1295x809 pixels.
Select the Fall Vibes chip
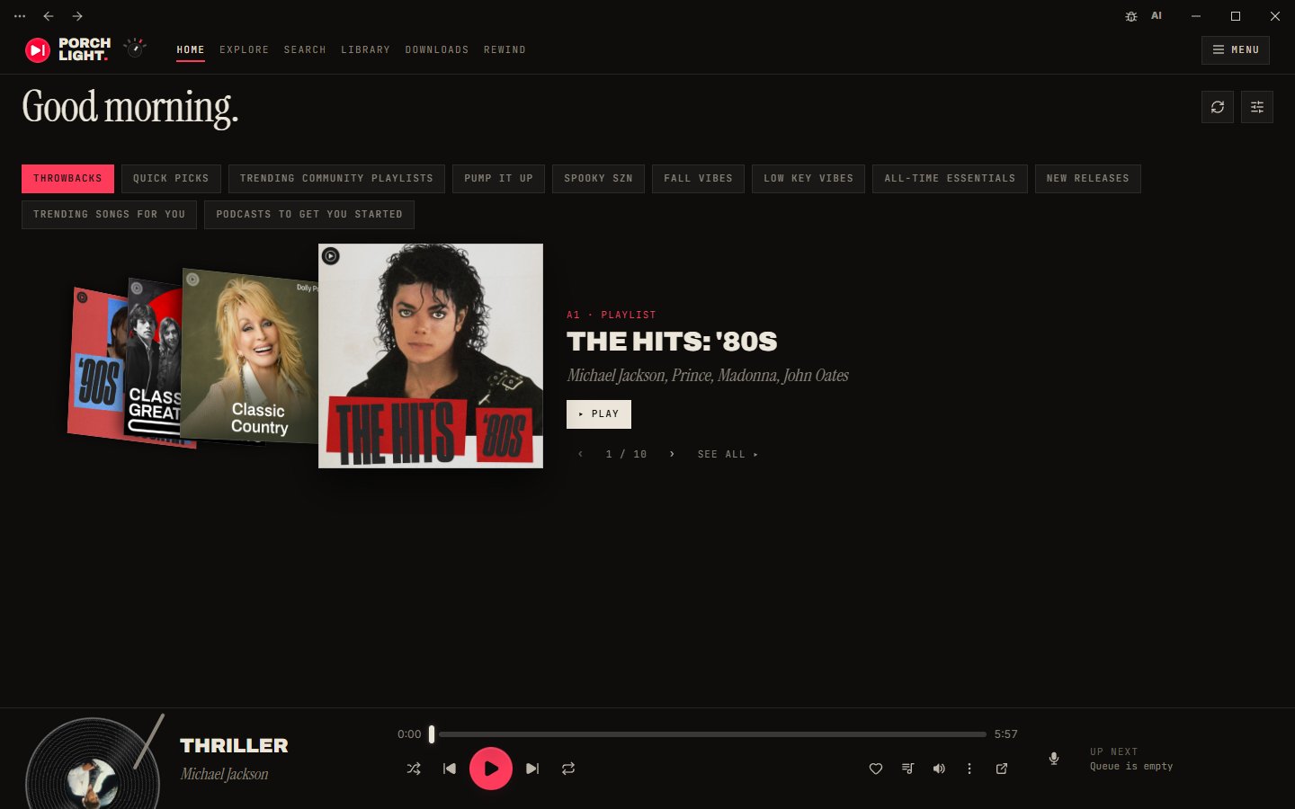[698, 179]
